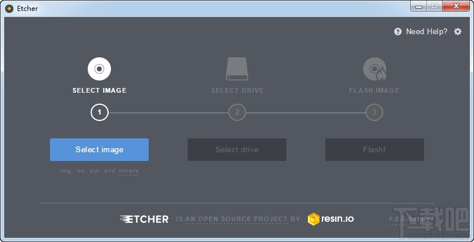Click step 2 circle marker

237,112
